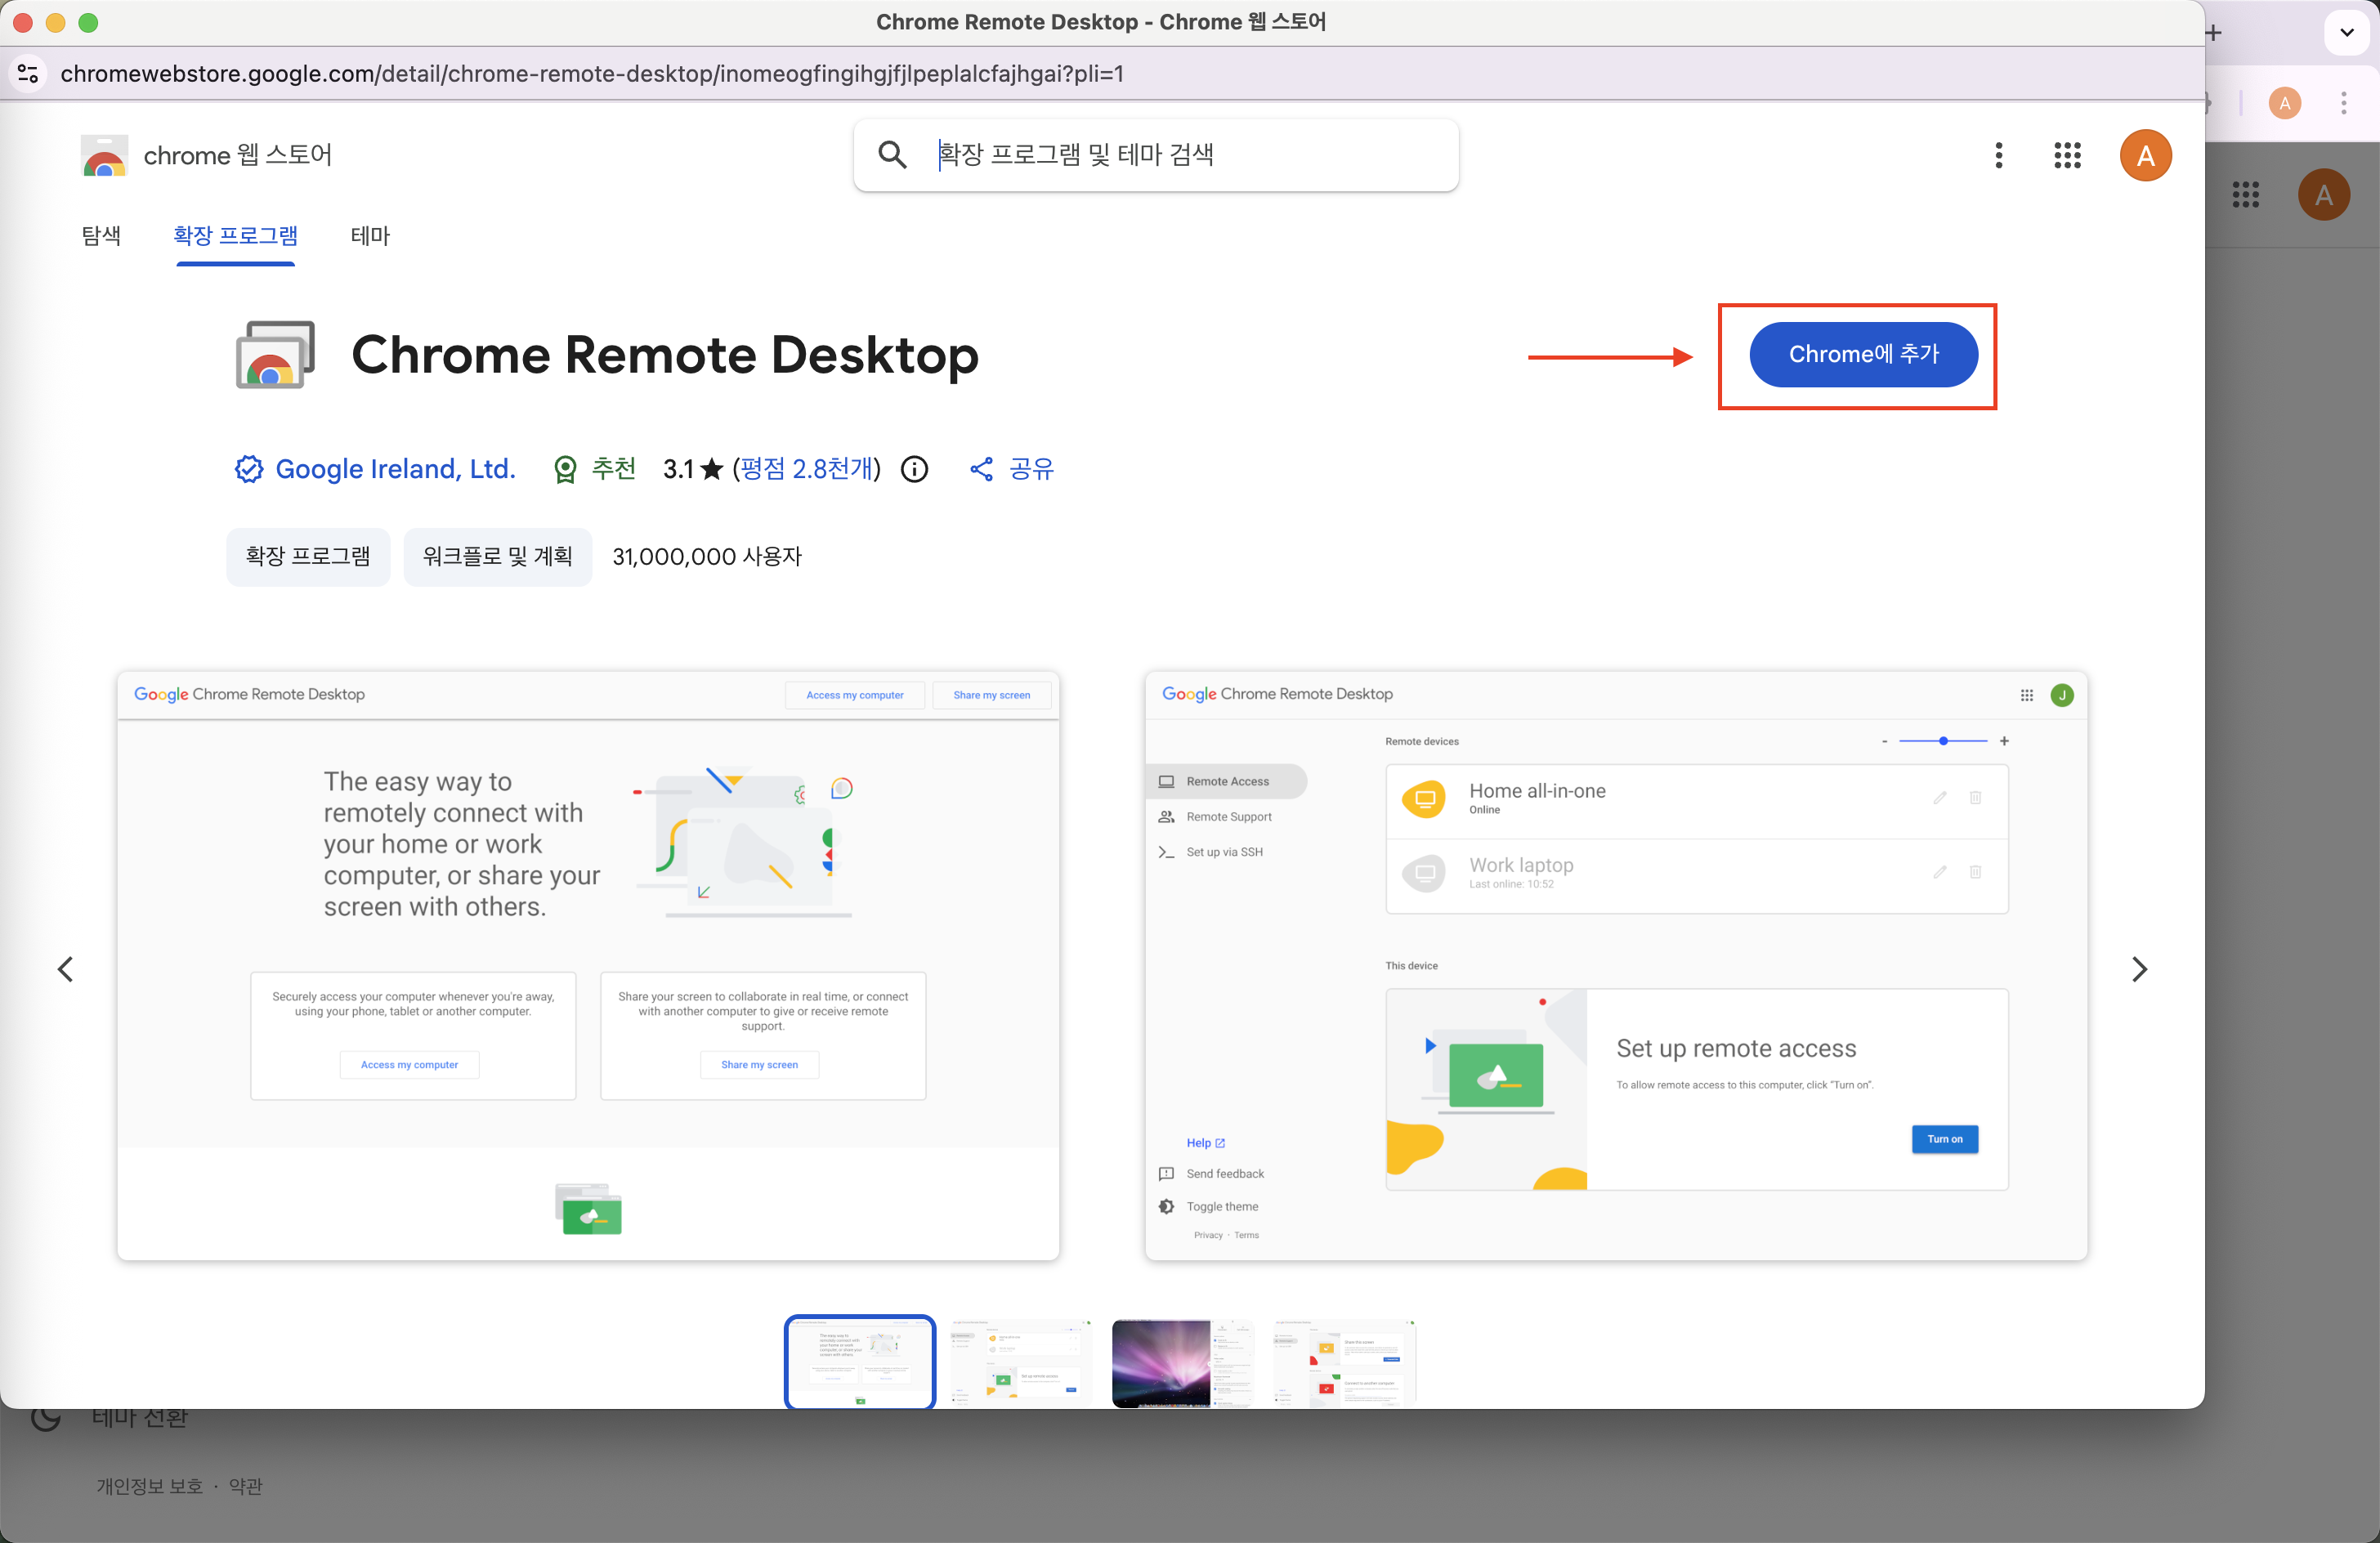Show previous screenshot with left chevron
This screenshot has width=2380, height=1543.
click(x=66, y=969)
